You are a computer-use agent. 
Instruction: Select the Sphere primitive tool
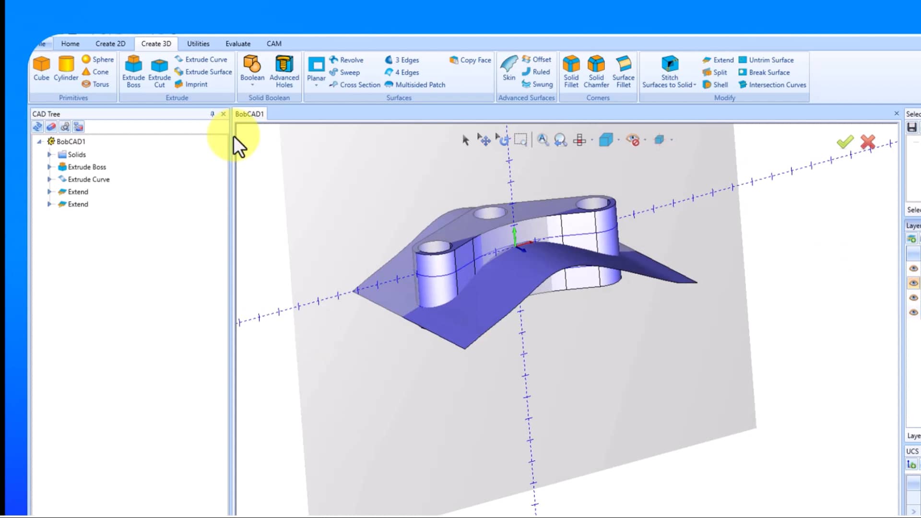[x=98, y=59]
